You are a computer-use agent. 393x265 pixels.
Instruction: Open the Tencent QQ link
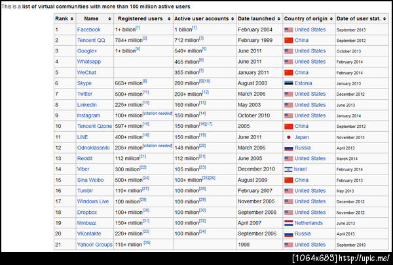tap(91, 41)
